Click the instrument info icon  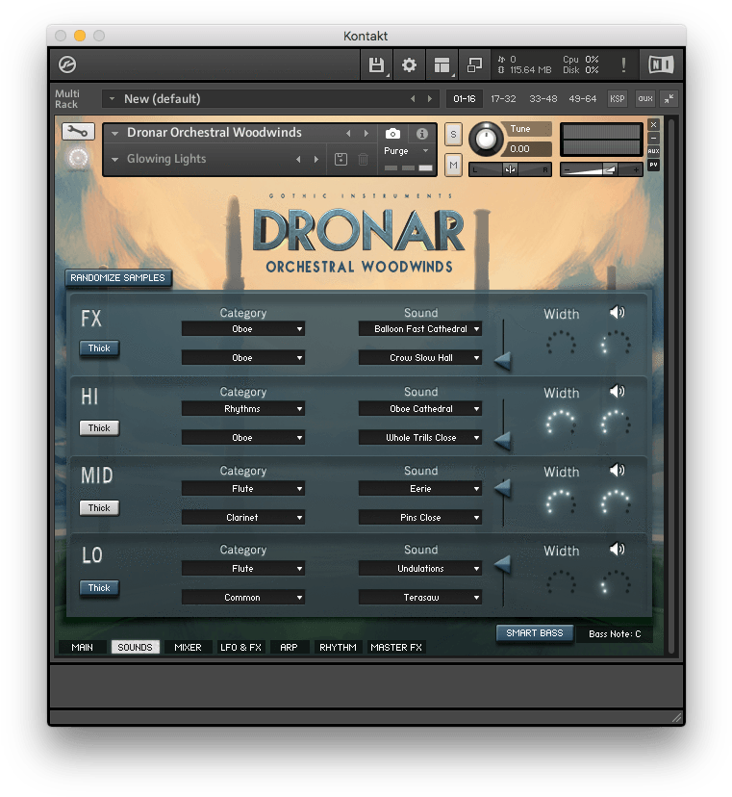pos(421,134)
